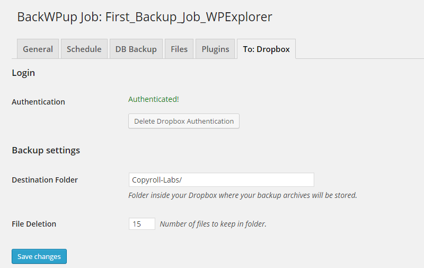The image size is (424, 268).
Task: Switch to the Schedule tab
Action: 84,49
